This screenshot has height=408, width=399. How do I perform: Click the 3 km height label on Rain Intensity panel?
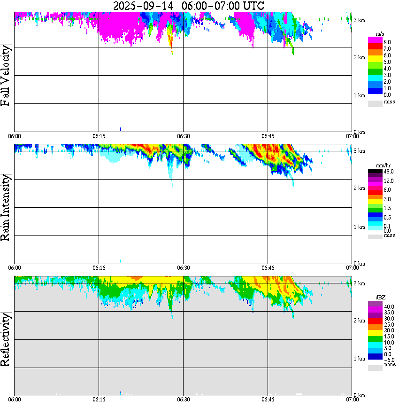[360, 151]
